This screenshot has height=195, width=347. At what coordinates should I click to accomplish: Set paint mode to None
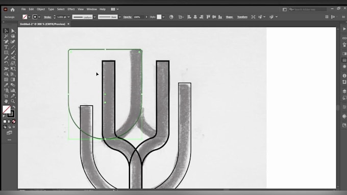point(14,122)
